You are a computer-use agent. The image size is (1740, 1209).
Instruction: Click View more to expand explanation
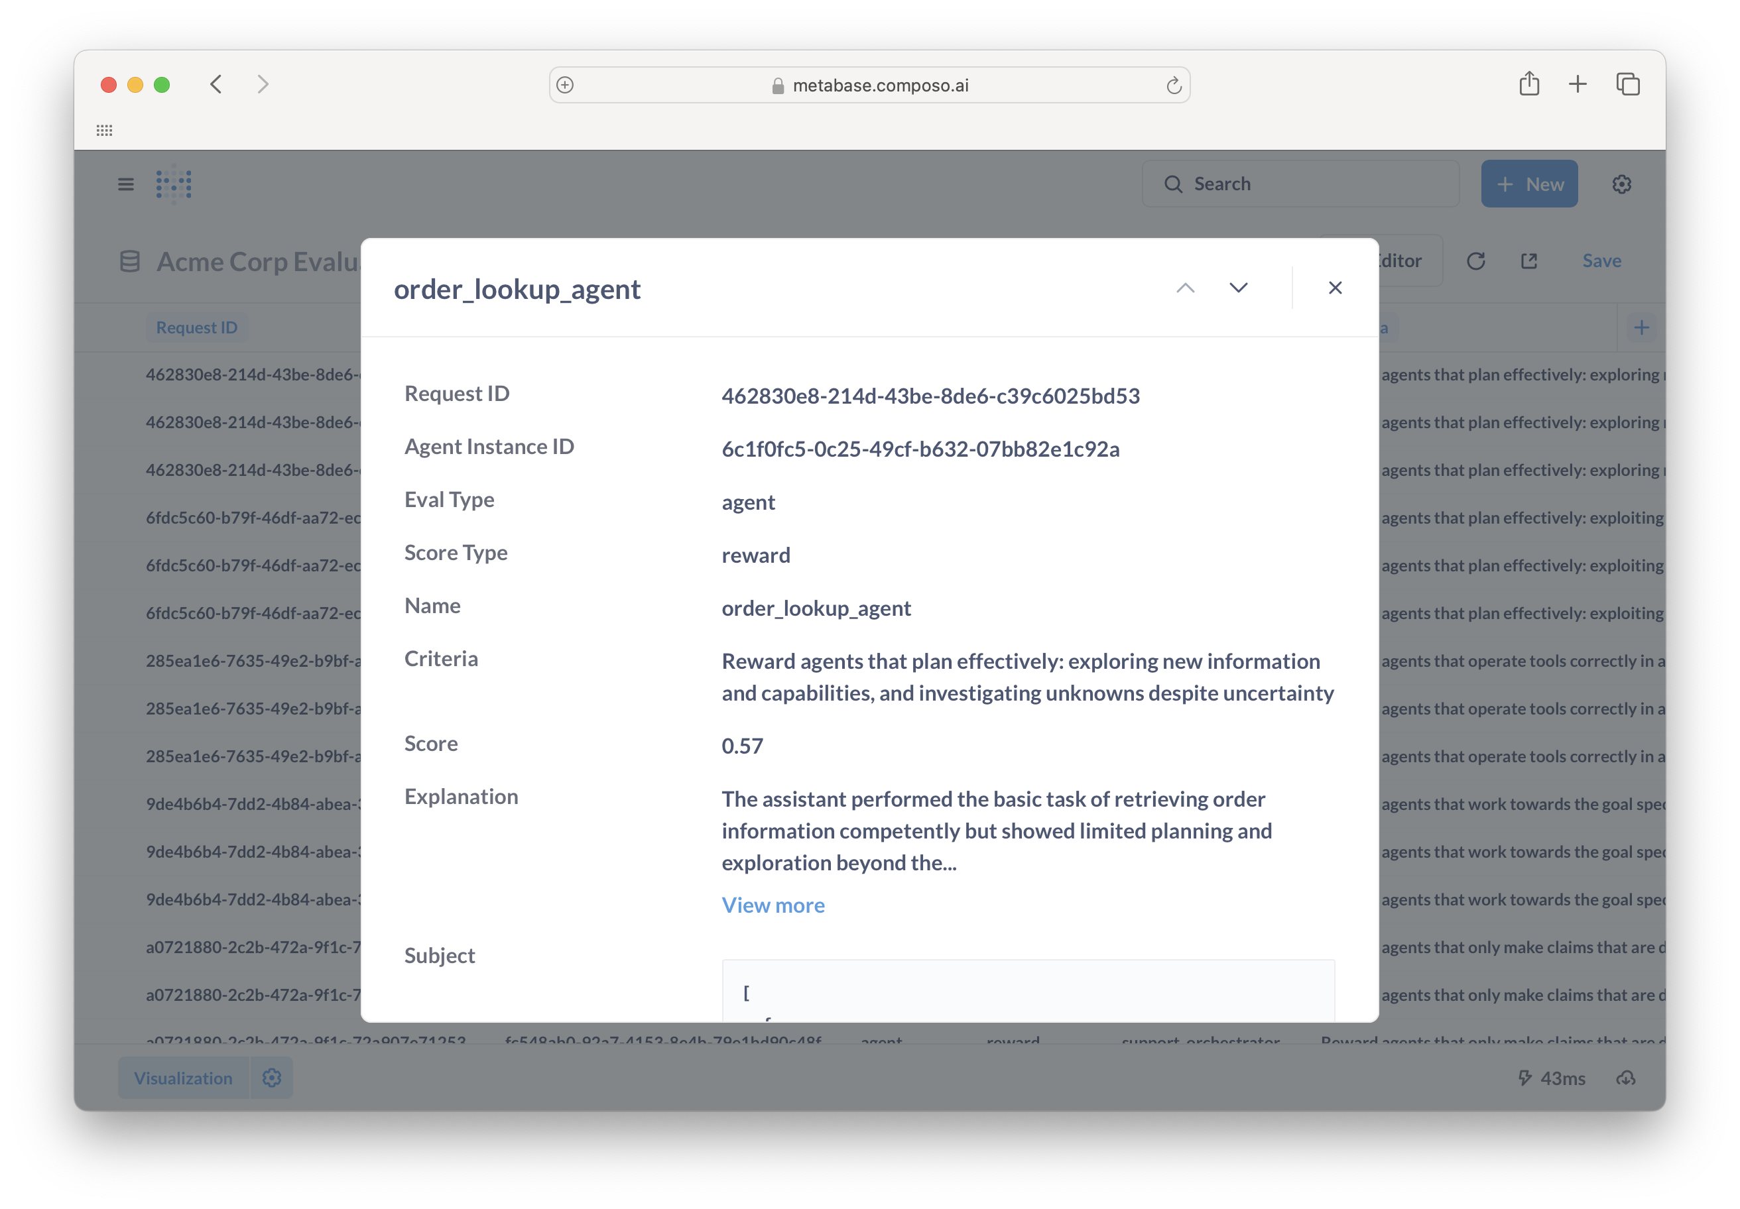click(x=773, y=905)
